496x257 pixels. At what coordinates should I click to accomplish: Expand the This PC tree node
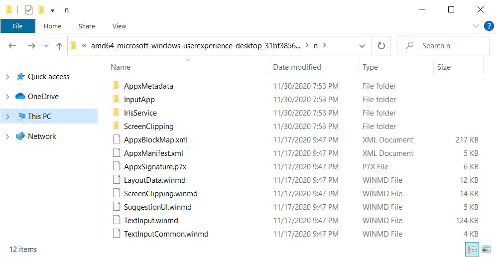click(7, 117)
